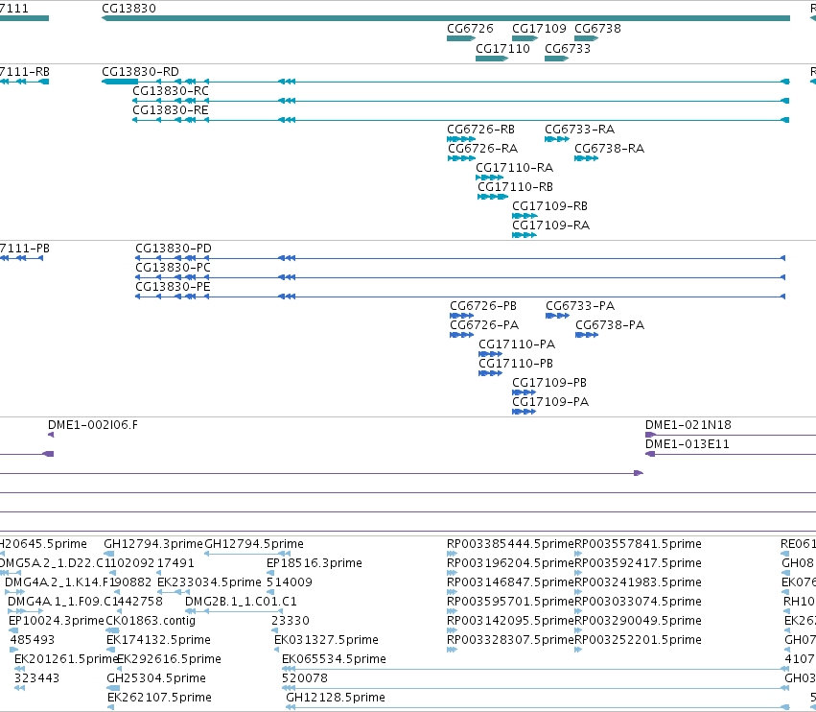Select EST GH12794.3prime
The image size is (816, 712).
[108, 554]
